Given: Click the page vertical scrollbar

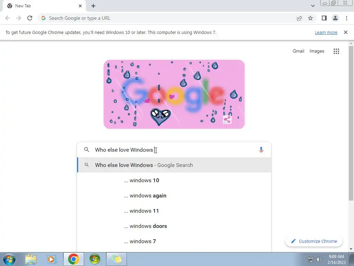Looking at the screenshot, I should click(351, 123).
